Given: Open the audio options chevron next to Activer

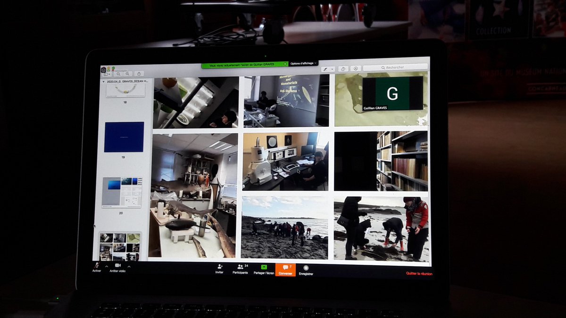Looking at the screenshot, I should click(106, 266).
